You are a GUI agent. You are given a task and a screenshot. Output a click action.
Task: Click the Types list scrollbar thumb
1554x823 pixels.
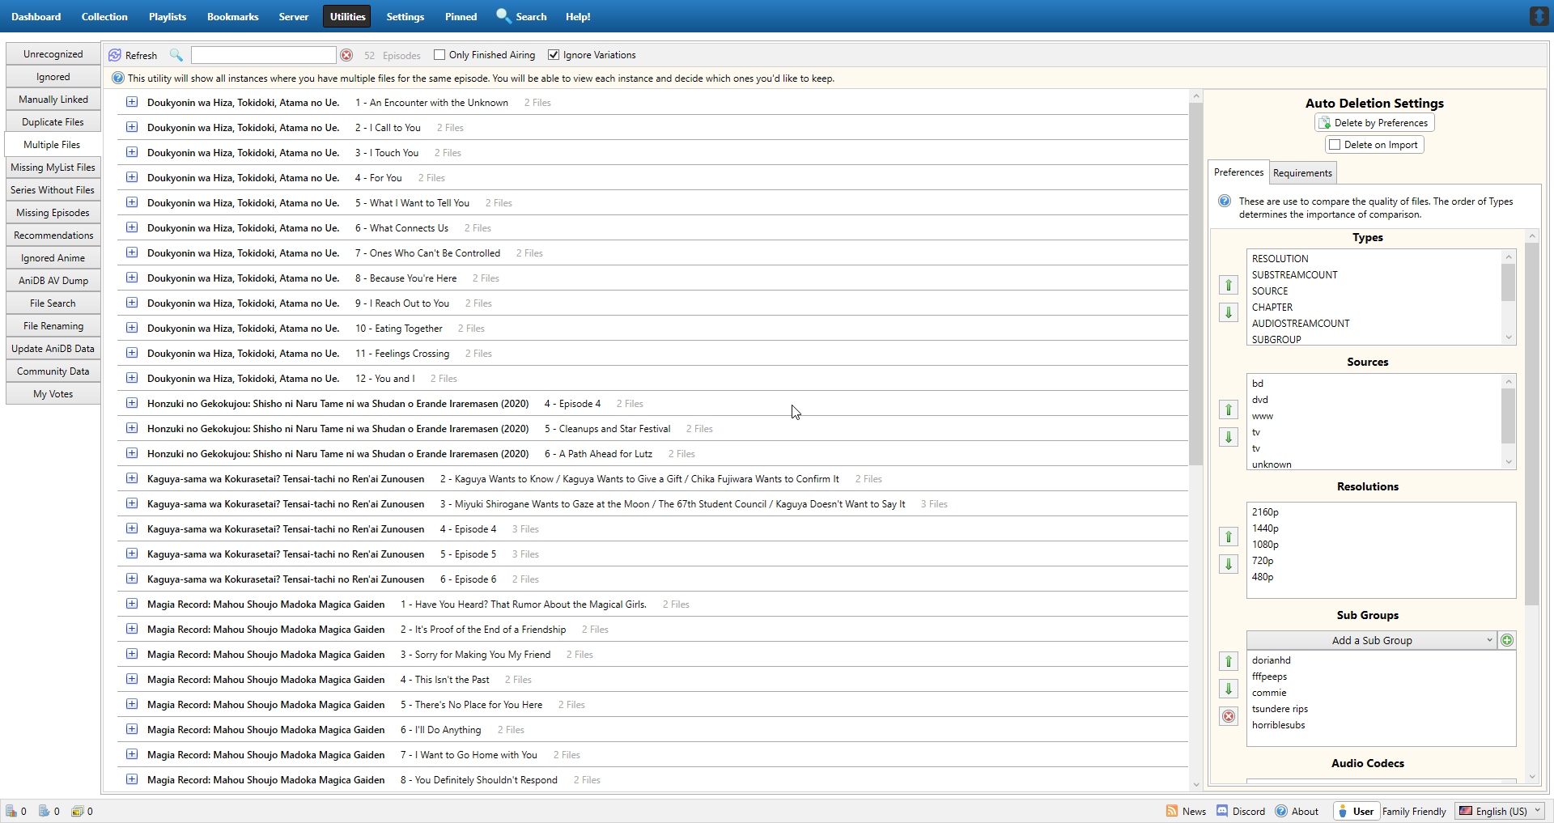[x=1508, y=282]
